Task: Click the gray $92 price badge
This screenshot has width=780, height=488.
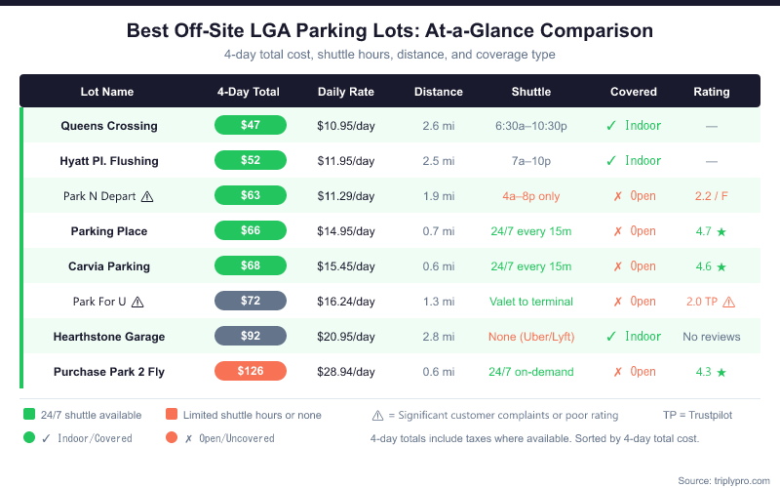Action: tap(251, 336)
